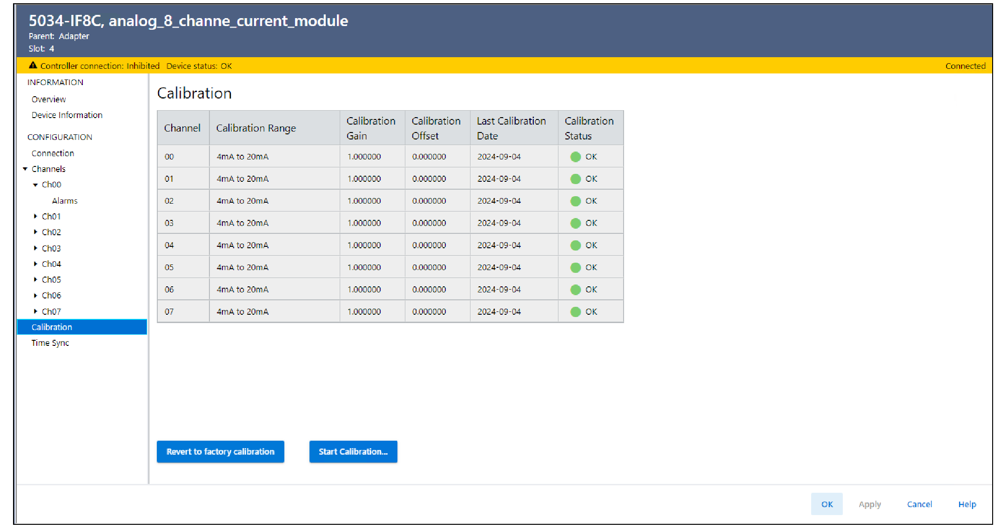Click the Channel column header
Screen dimensions: 1008x529
[x=183, y=128]
